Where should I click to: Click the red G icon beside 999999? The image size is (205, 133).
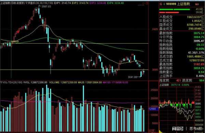pos(161,4)
